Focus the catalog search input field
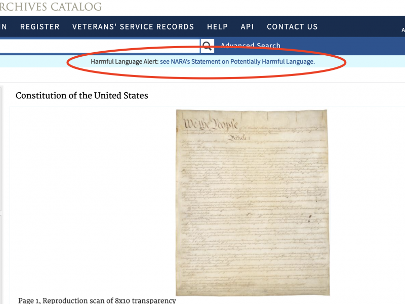405x304 pixels. coord(99,46)
